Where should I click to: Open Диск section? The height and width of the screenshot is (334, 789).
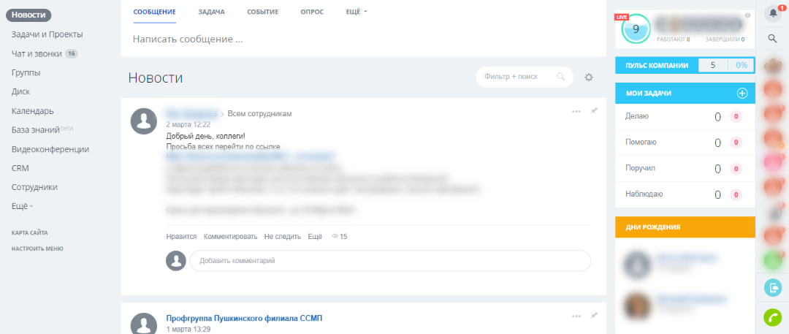click(x=20, y=91)
